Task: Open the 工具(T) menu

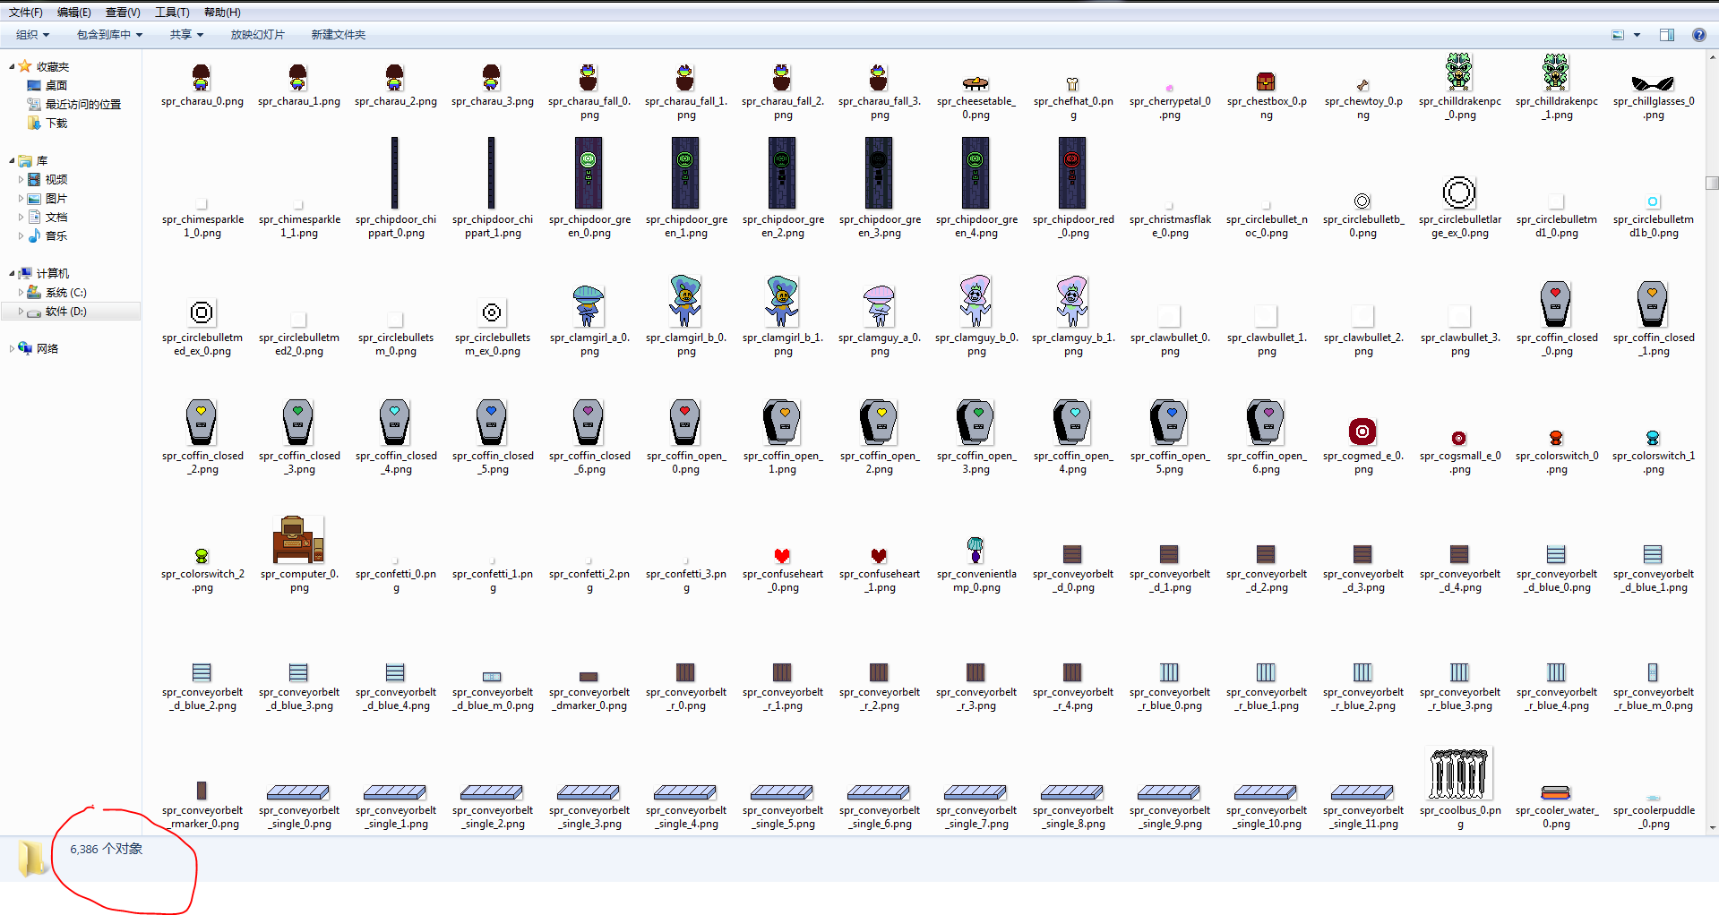Action: coord(172,13)
